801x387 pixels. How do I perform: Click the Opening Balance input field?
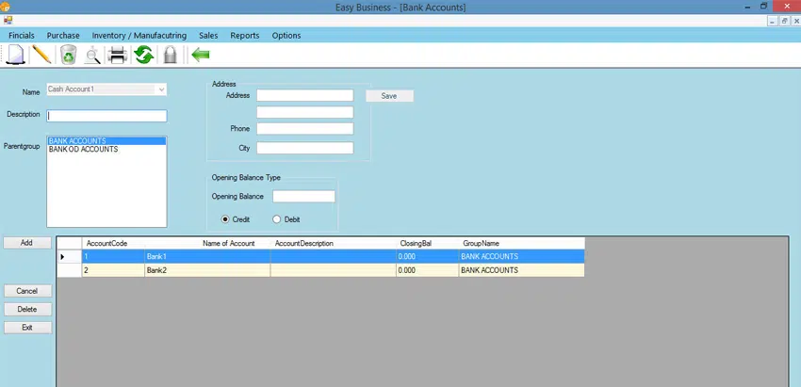pyautogui.click(x=303, y=197)
